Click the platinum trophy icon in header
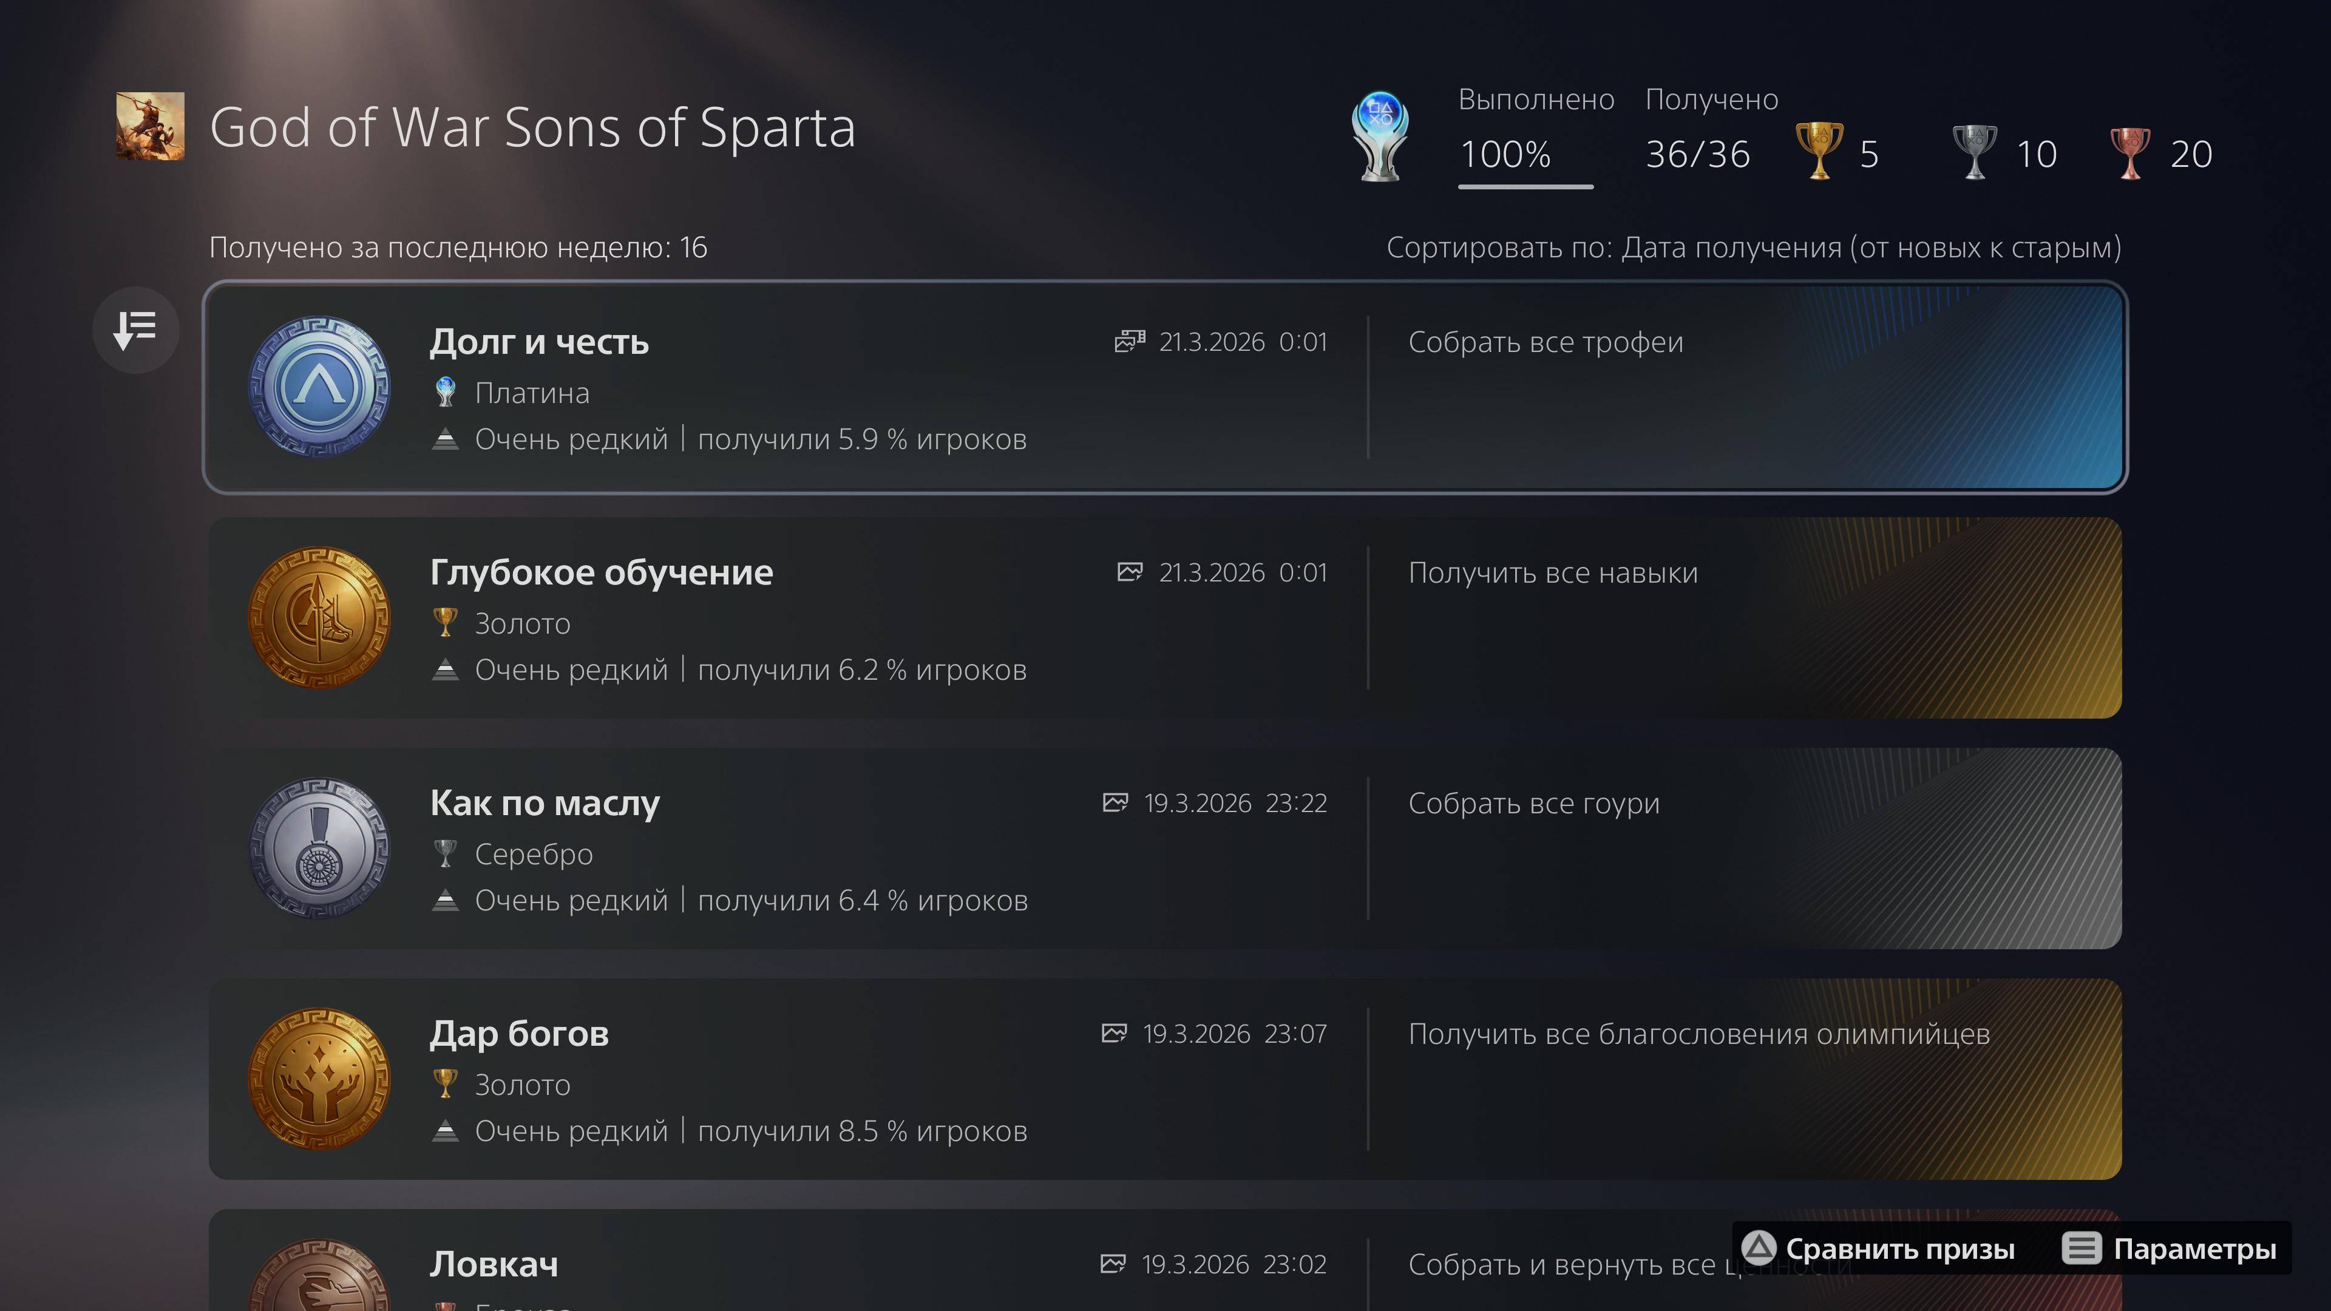Viewport: 2331px width, 1311px height. 1379,136
